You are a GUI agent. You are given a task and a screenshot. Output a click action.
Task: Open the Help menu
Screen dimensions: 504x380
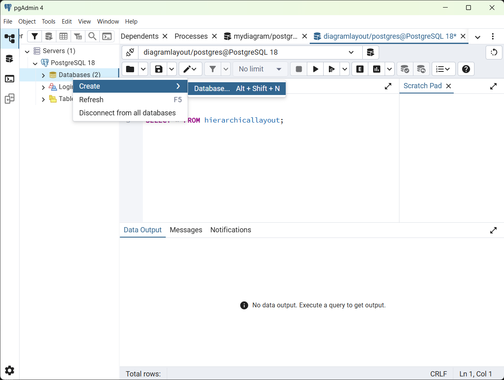pos(131,22)
